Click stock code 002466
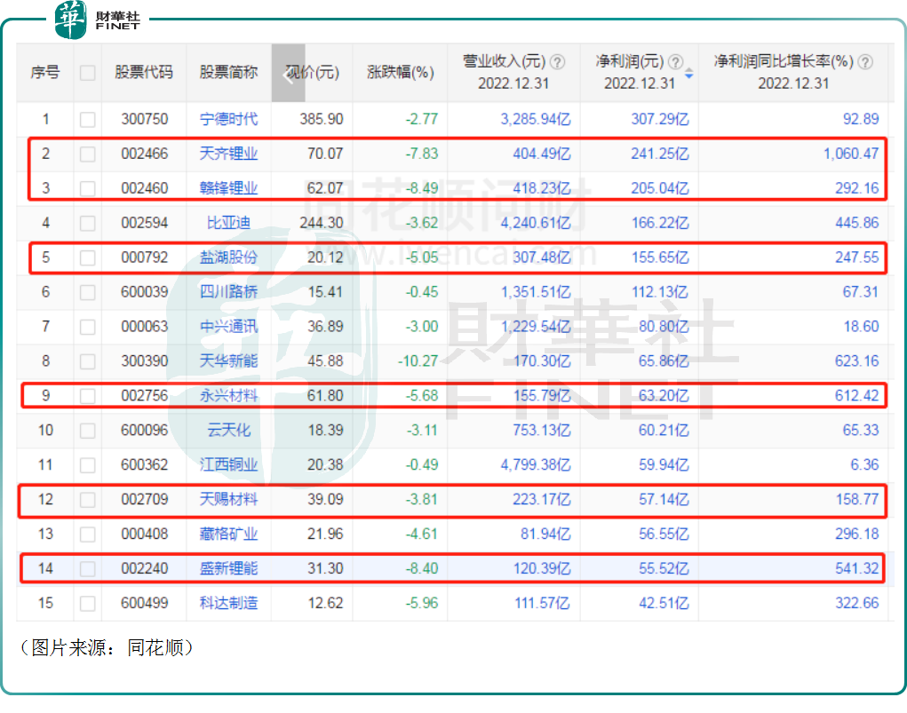The height and width of the screenshot is (713, 907). coord(144,154)
